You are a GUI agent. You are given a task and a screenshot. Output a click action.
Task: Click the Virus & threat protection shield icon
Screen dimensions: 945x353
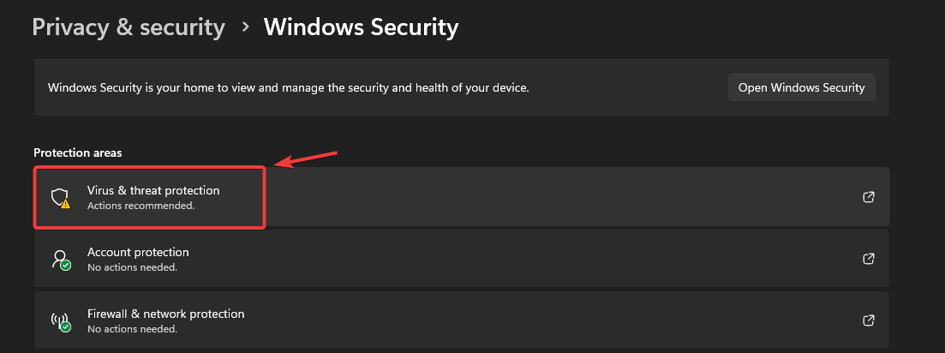pyautogui.click(x=58, y=198)
